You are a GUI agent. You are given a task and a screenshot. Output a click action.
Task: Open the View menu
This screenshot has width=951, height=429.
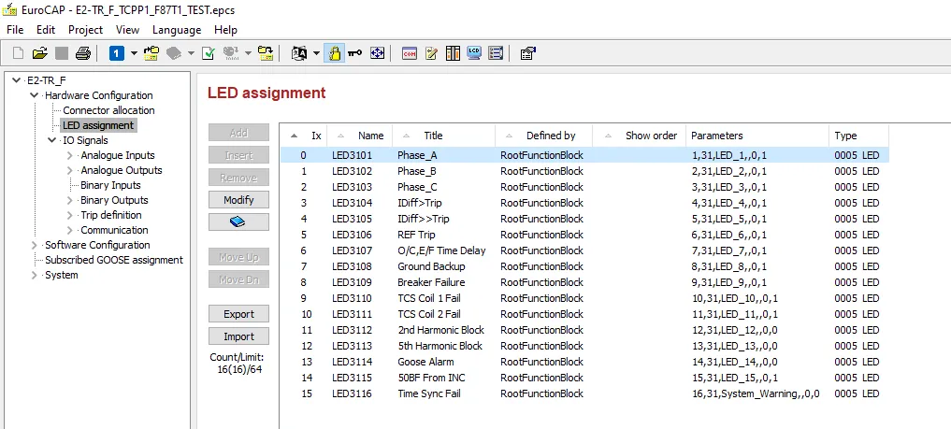pos(127,30)
